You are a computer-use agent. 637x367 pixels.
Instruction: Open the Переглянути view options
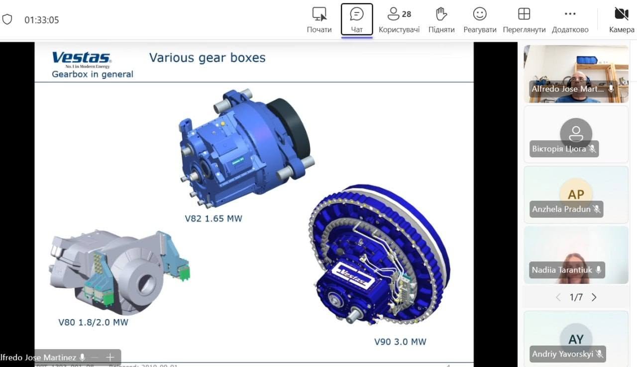pyautogui.click(x=524, y=20)
